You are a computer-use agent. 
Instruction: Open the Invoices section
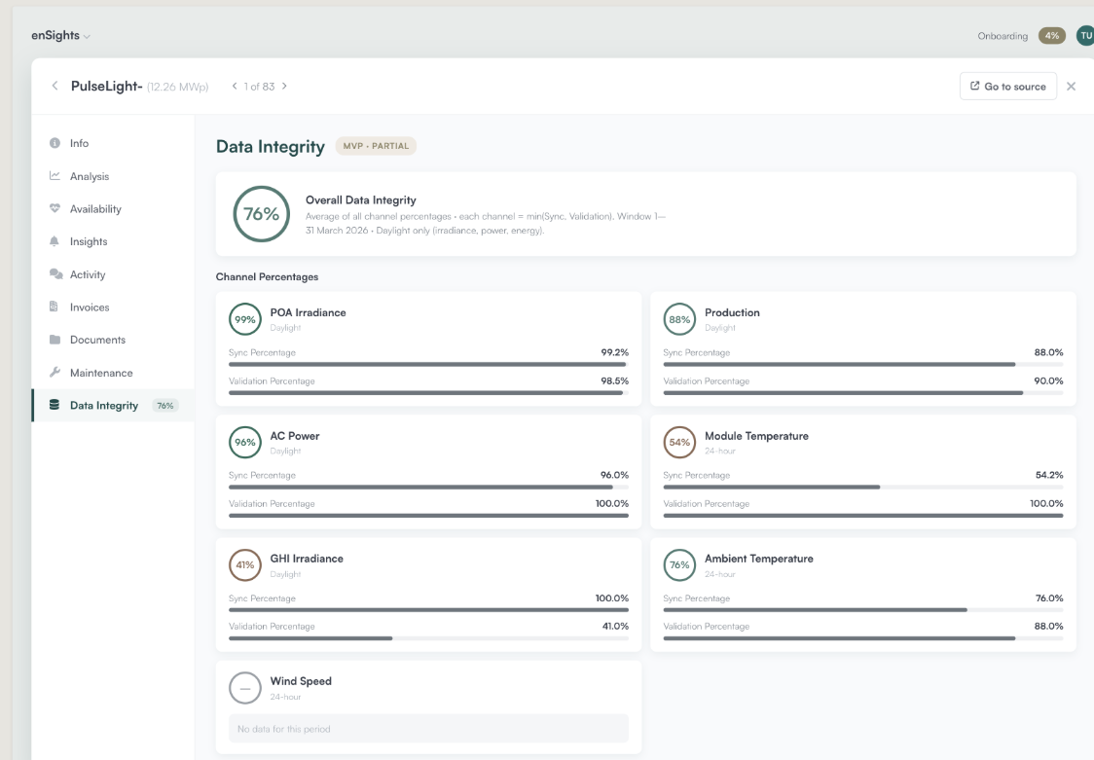pyautogui.click(x=113, y=307)
